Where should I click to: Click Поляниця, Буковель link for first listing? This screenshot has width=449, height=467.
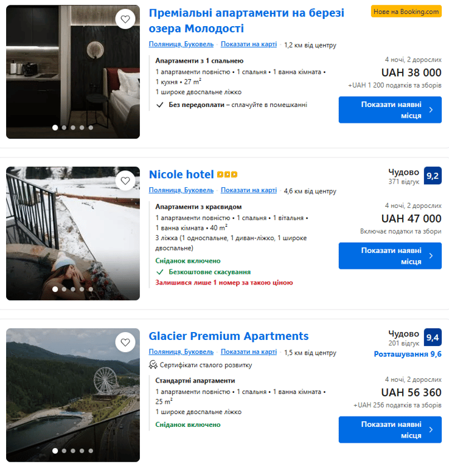[x=181, y=44]
